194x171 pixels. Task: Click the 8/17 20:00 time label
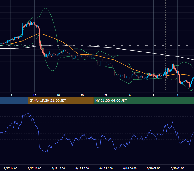82,168
